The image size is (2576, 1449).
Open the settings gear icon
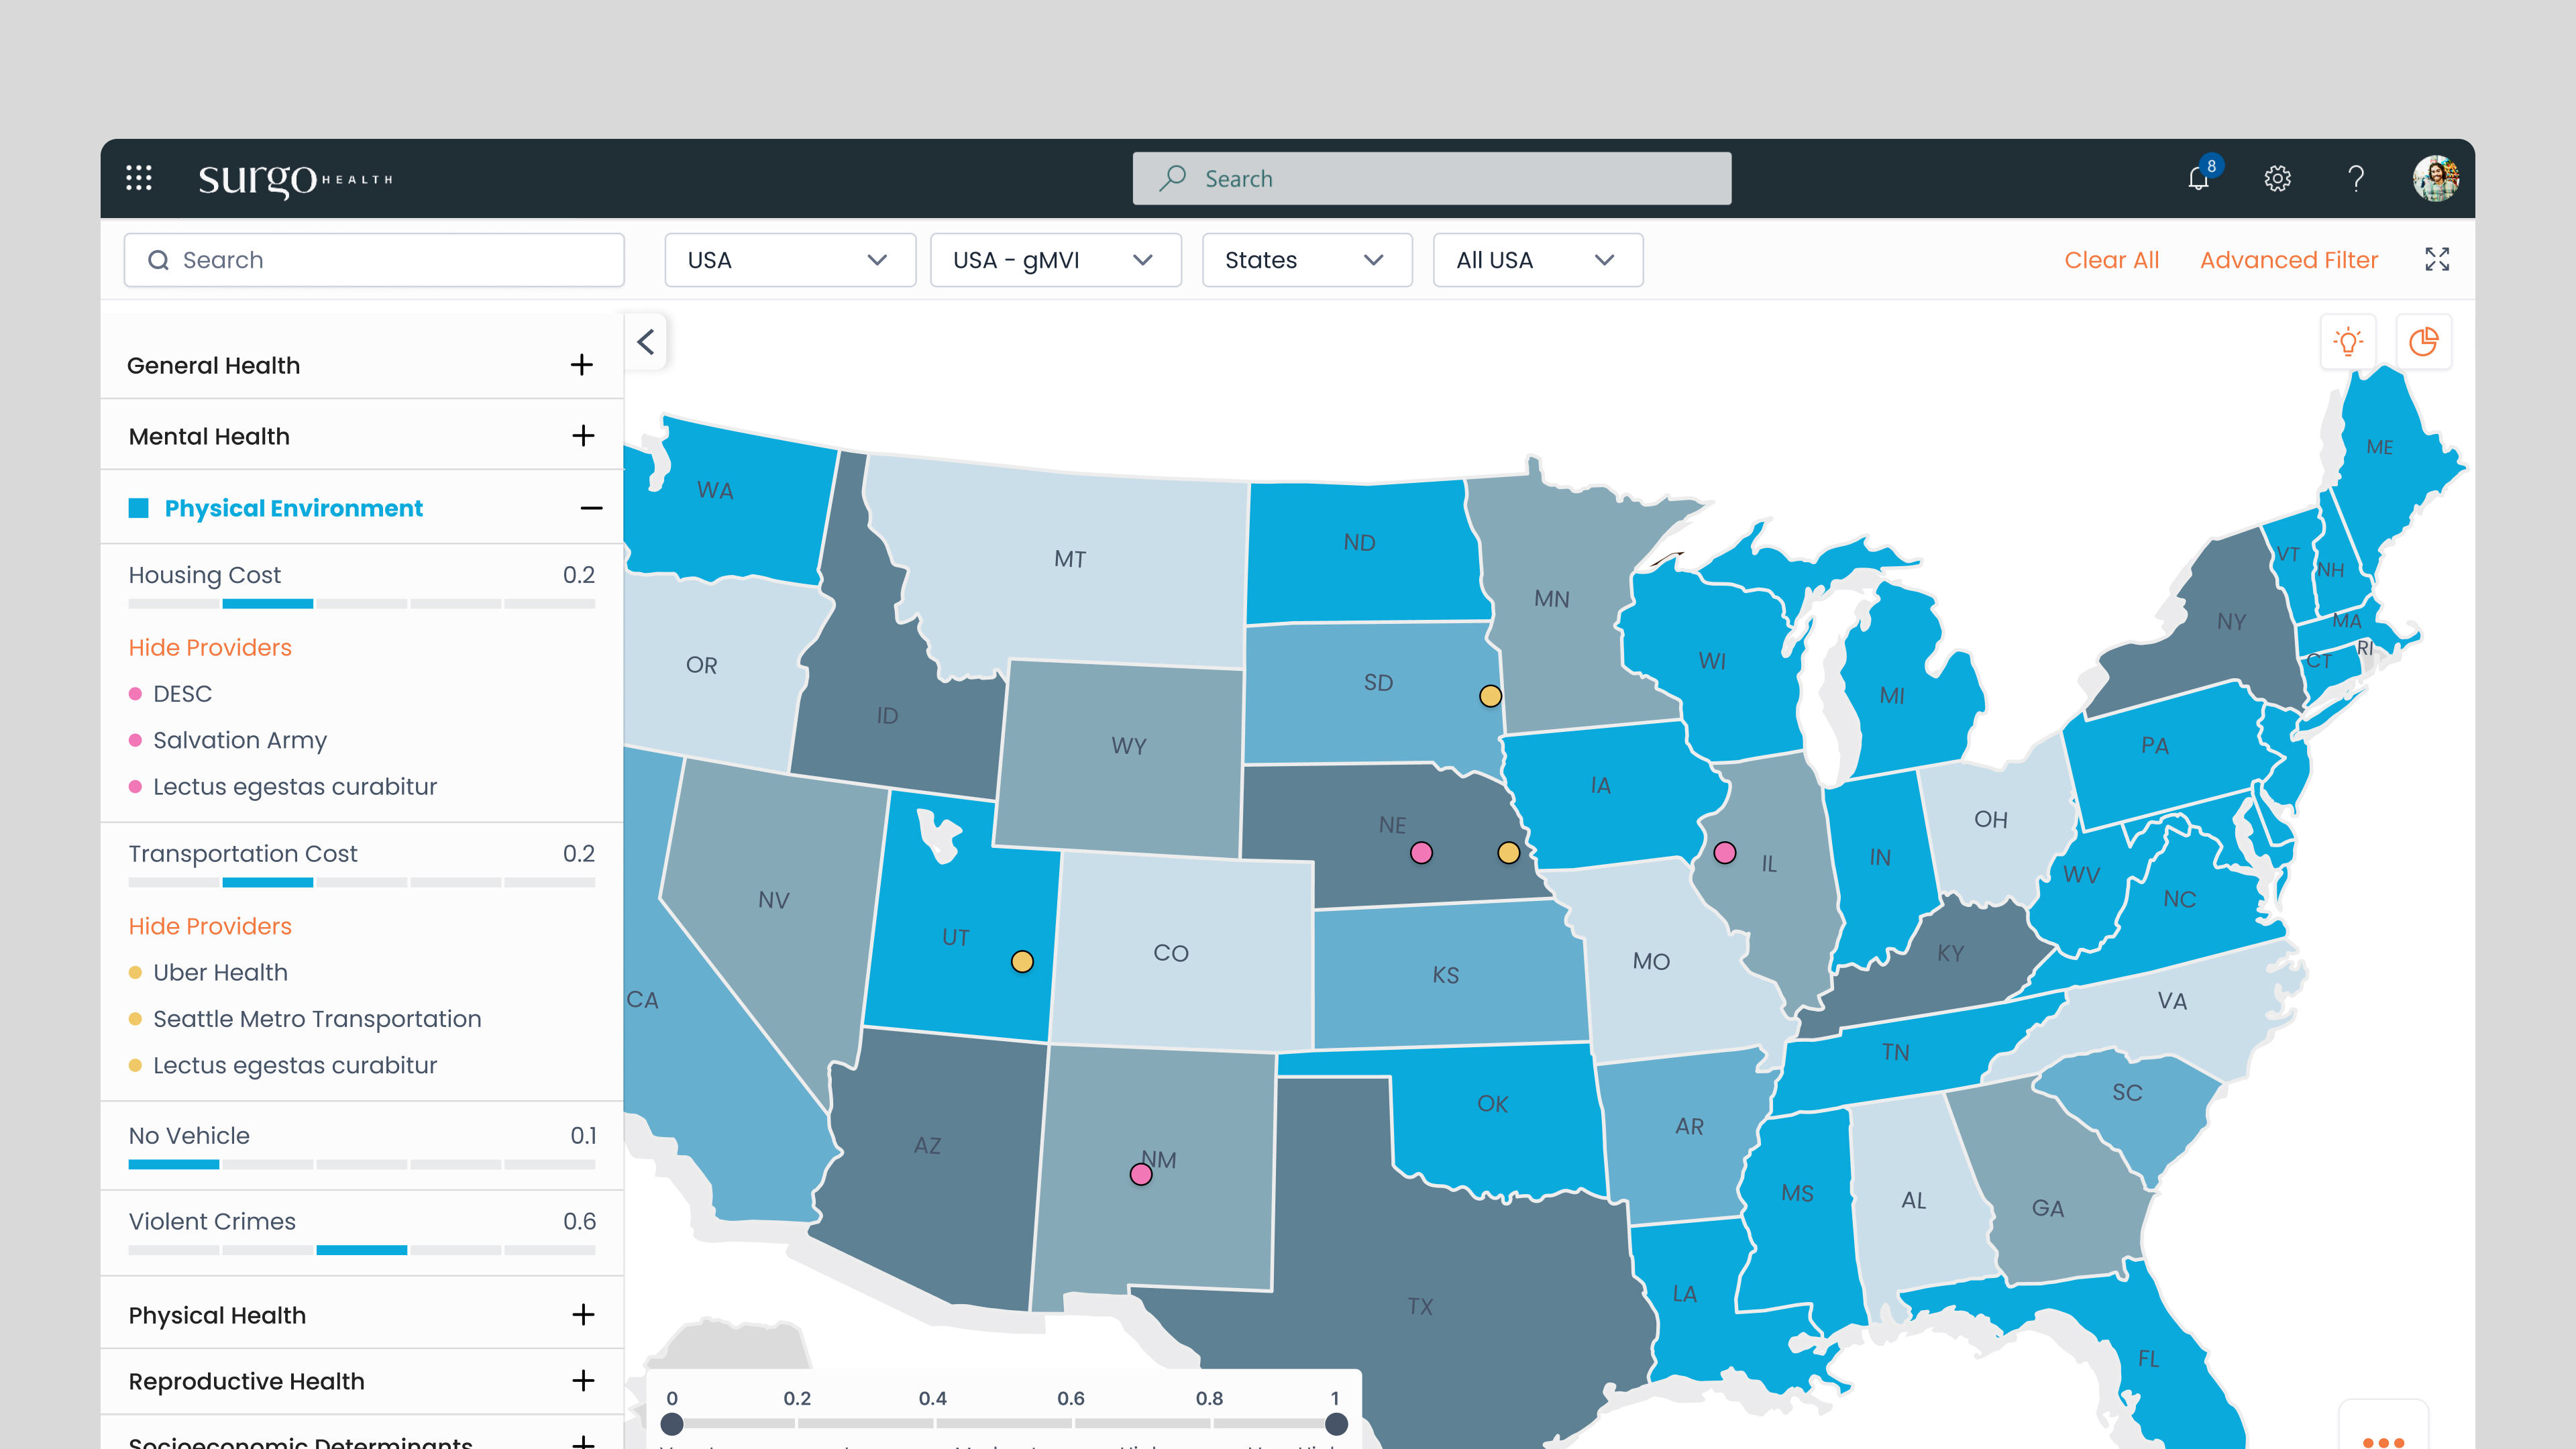(x=2277, y=178)
